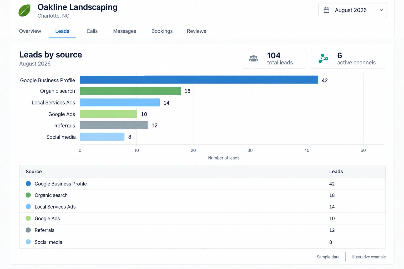Click the Google Ads chart bar
The height and width of the screenshot is (269, 404).
108,114
